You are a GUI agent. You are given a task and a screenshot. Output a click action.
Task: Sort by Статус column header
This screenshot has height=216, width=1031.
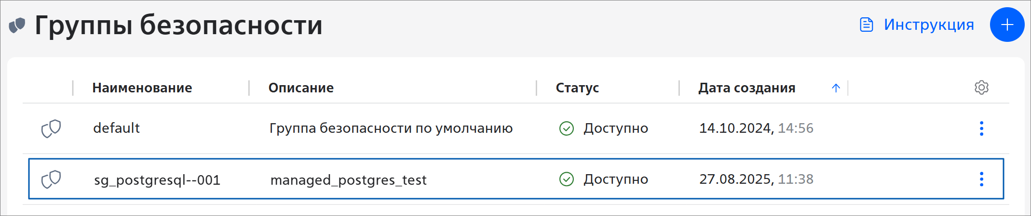point(577,88)
